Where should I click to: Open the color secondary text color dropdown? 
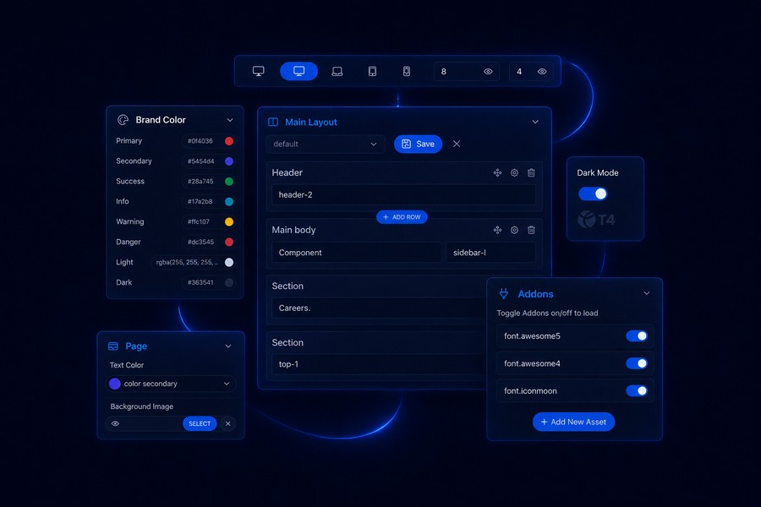[171, 384]
